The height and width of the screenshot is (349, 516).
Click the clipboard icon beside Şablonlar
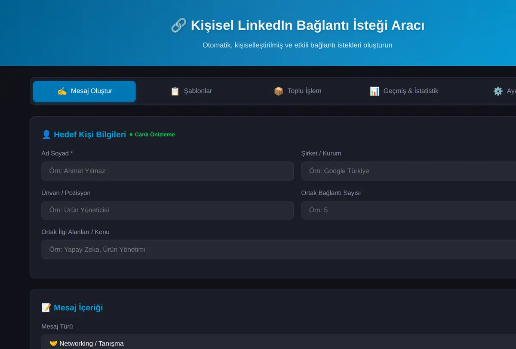click(175, 91)
